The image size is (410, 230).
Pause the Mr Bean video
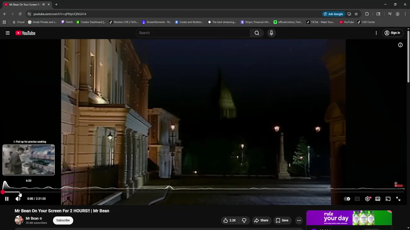[x=7, y=199]
